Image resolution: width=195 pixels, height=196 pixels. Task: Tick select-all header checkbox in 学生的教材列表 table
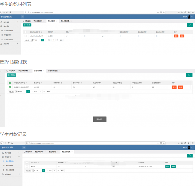pos(25,32)
